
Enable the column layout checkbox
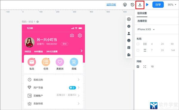coord(138,44)
